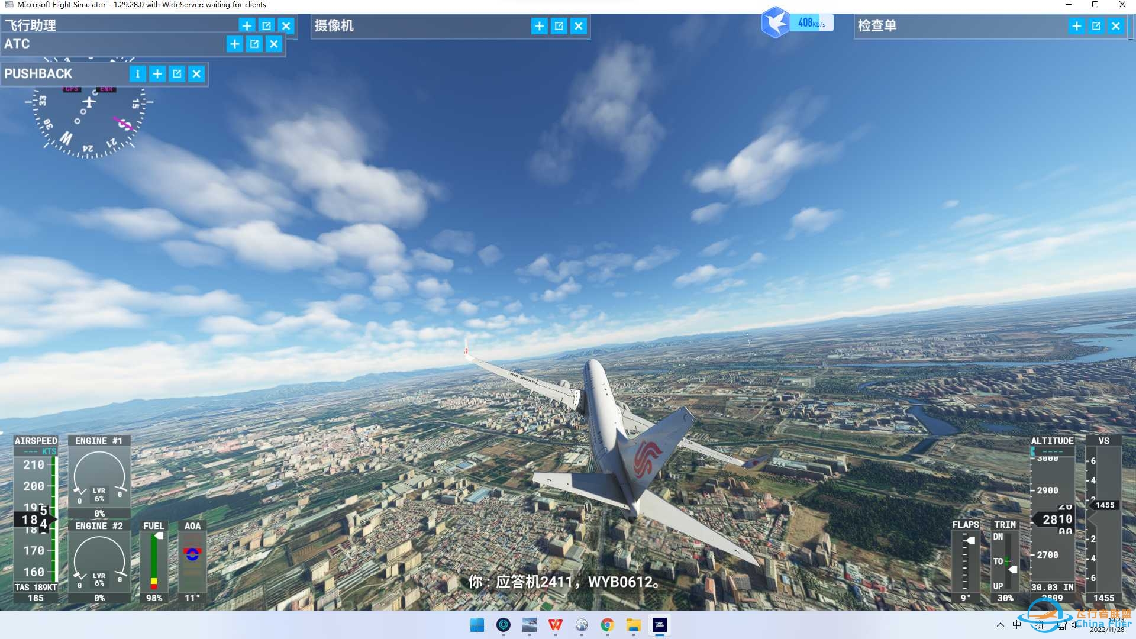Pop out the 摄像机 camera panel
The image size is (1136, 639).
(559, 26)
